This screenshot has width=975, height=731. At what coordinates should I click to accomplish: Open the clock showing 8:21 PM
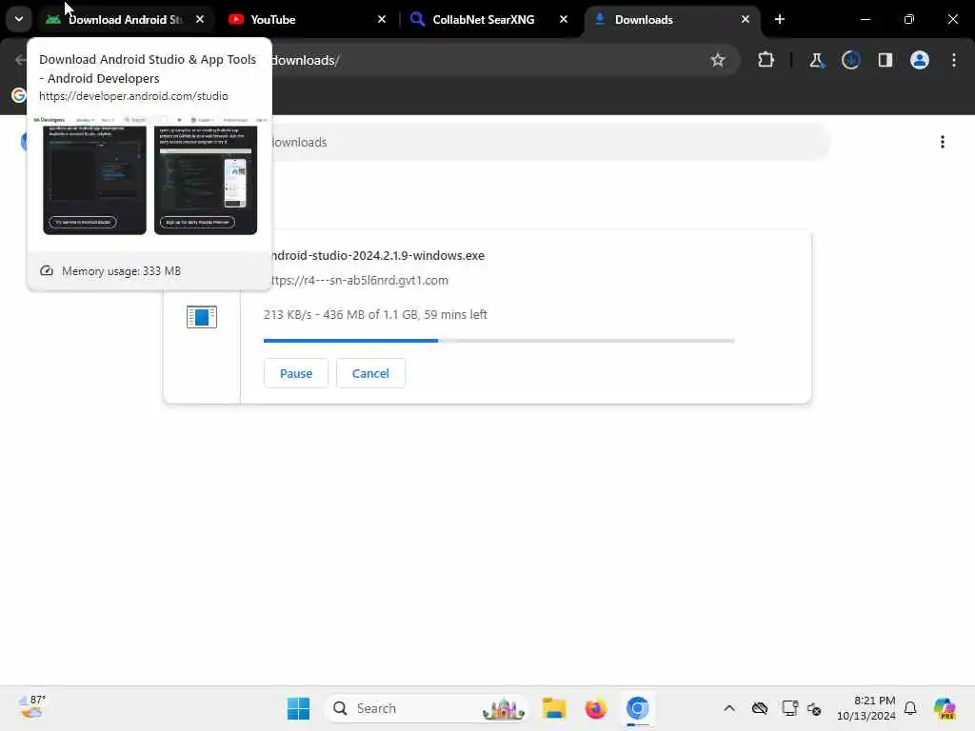[x=866, y=708]
